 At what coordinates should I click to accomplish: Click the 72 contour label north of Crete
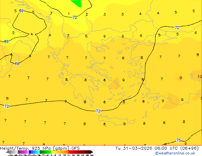98,111
